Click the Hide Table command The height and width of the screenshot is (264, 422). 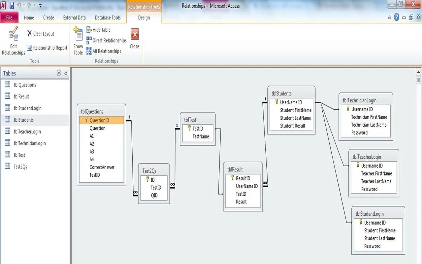[x=98, y=30]
